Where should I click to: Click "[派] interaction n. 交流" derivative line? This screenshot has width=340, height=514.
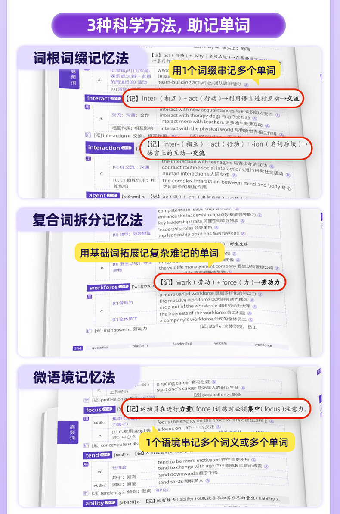130,136
